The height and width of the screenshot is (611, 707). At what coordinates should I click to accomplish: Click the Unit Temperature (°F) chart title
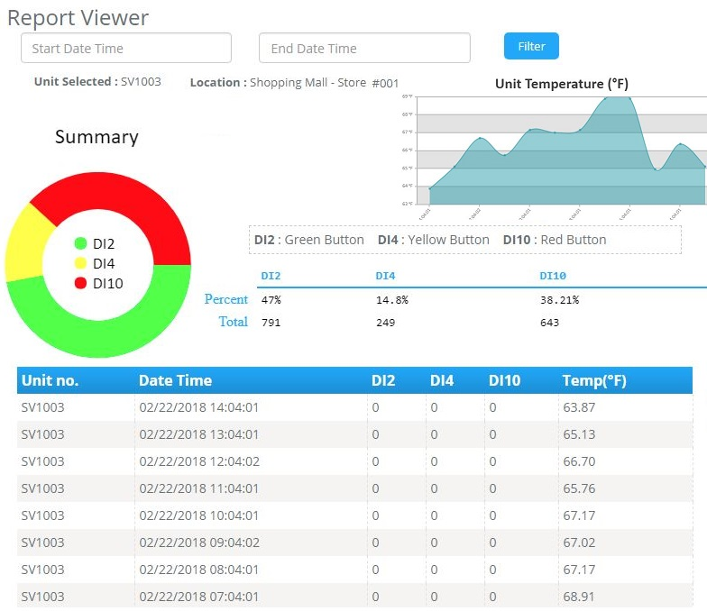point(561,84)
